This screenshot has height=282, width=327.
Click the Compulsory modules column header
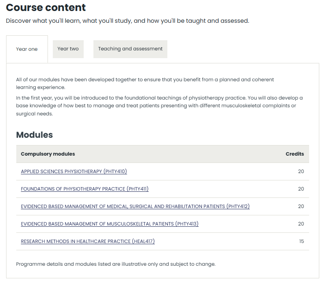[48, 154]
